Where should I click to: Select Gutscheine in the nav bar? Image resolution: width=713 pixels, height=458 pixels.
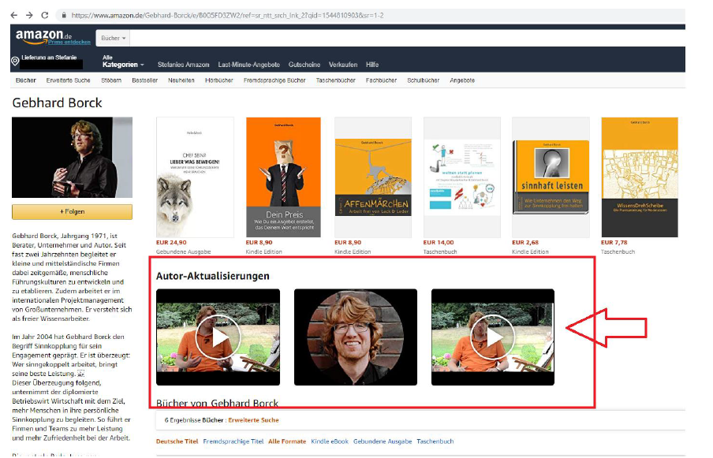coord(304,65)
